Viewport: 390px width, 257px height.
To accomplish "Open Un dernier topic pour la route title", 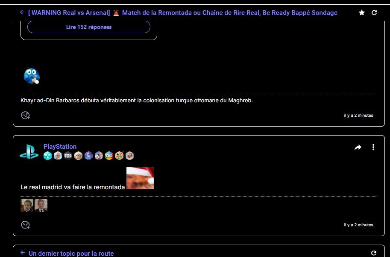I will [71, 253].
